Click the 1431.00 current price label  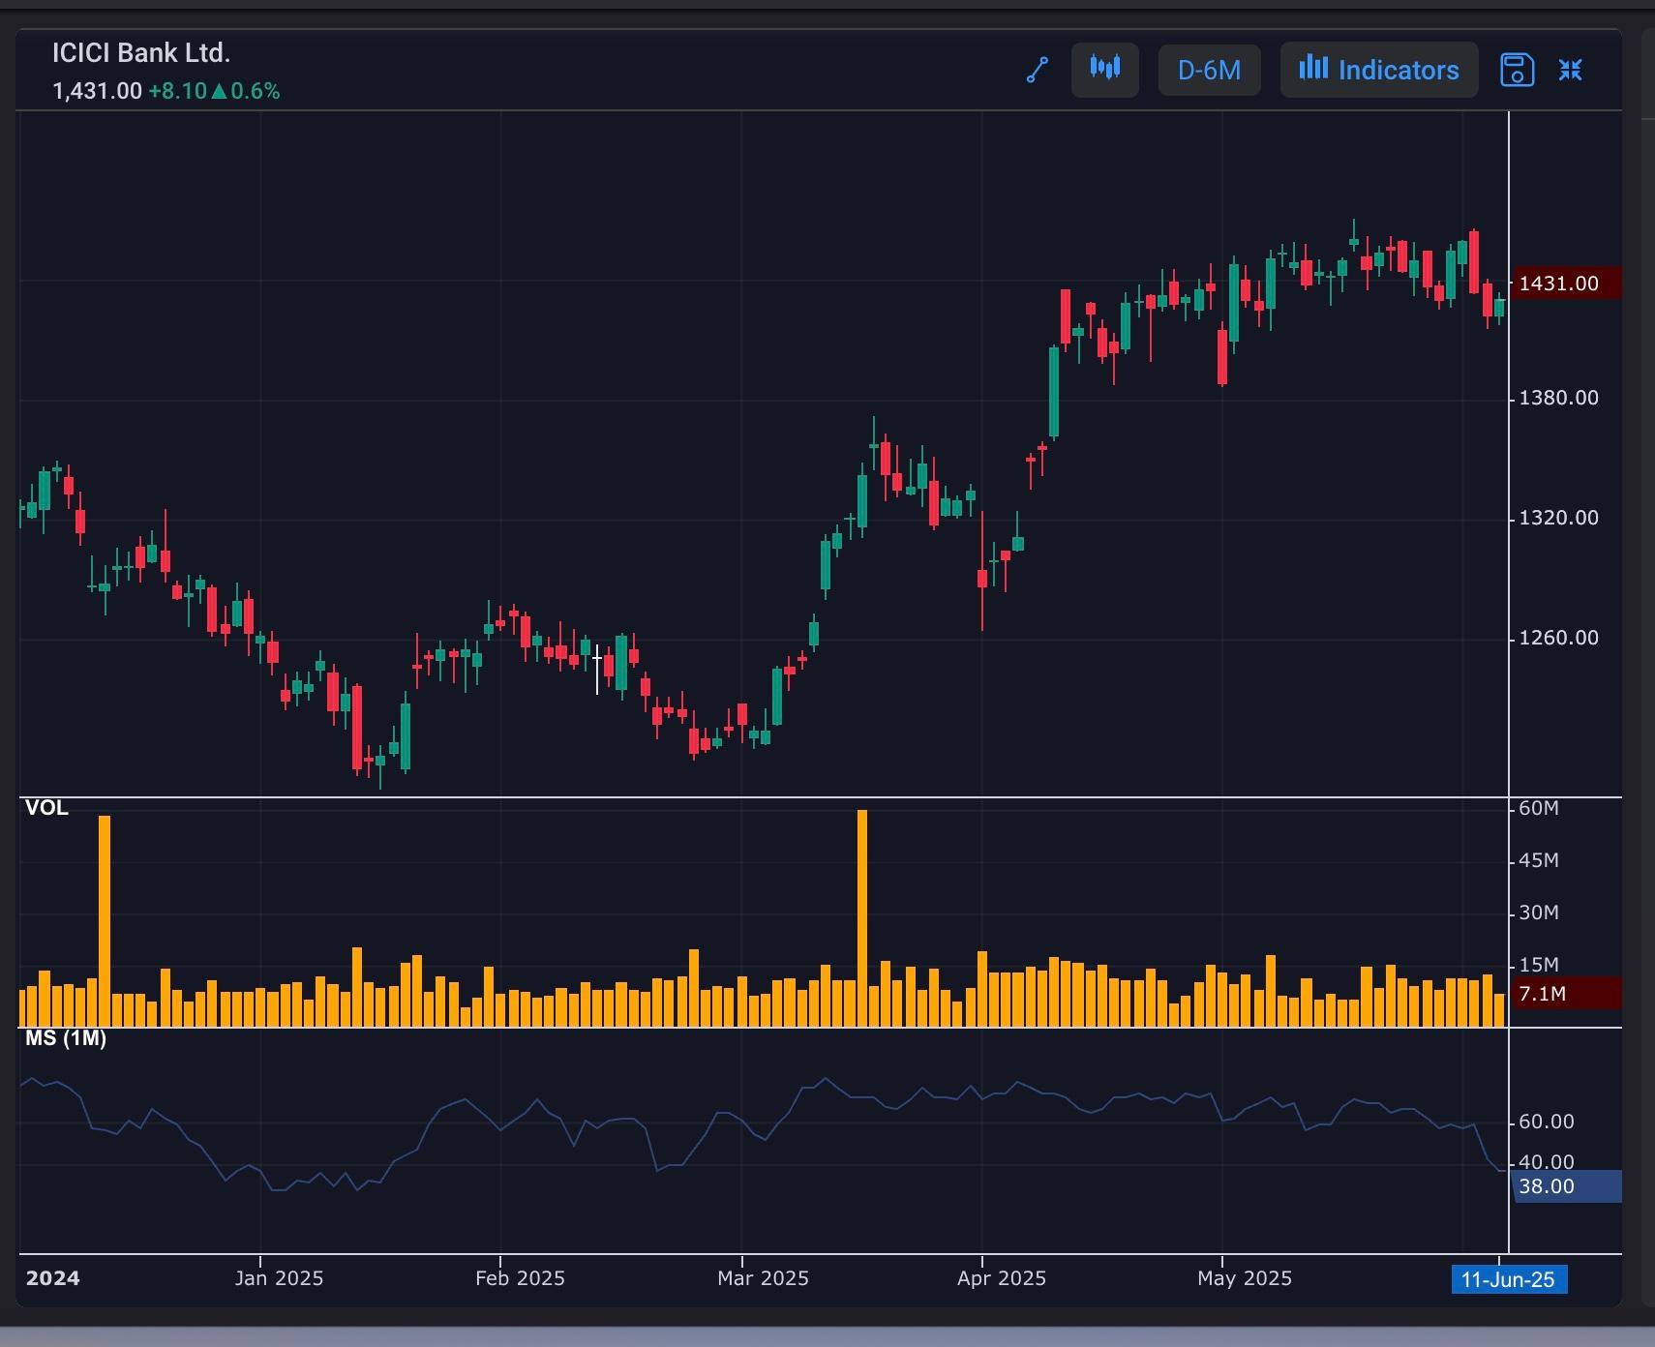[x=1565, y=284]
